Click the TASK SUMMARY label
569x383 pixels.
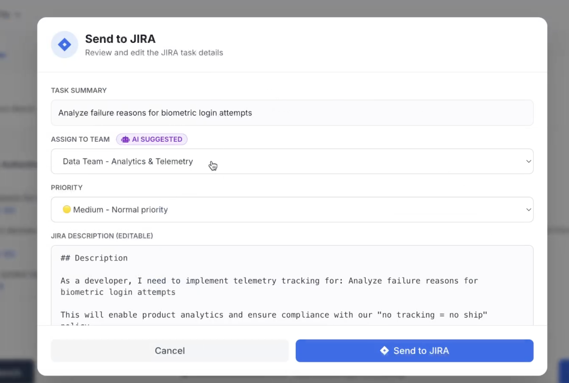point(79,90)
